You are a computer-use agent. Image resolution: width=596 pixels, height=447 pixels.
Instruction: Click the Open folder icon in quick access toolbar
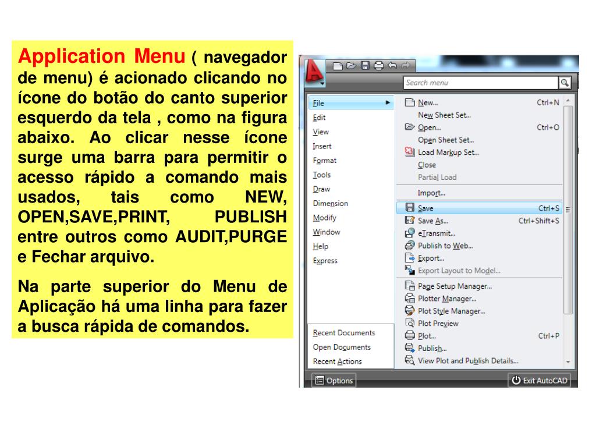351,66
